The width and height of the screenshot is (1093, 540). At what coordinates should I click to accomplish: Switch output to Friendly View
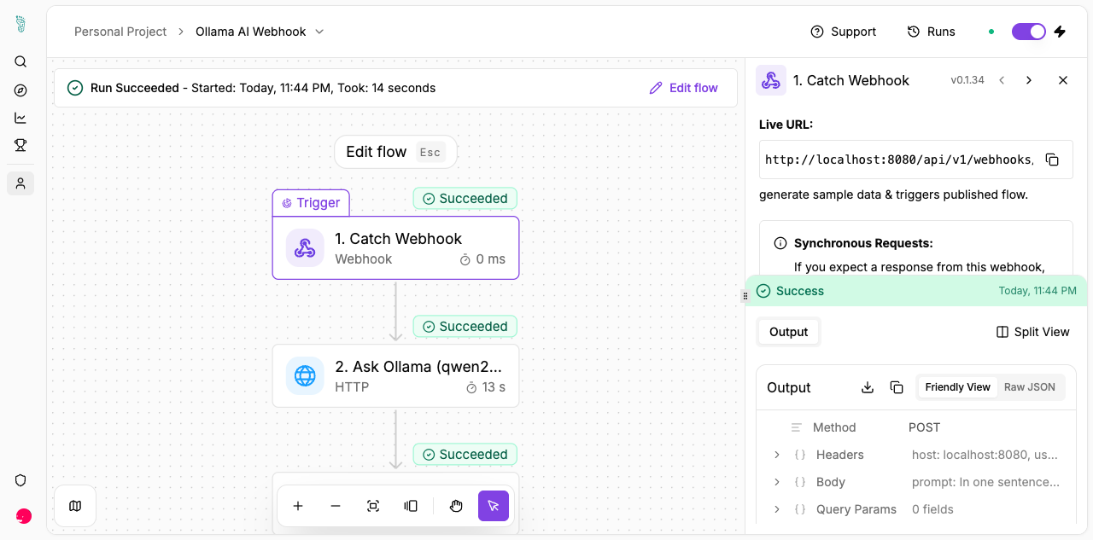[957, 387]
